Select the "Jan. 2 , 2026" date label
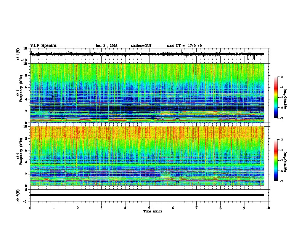 [x=106, y=46]
